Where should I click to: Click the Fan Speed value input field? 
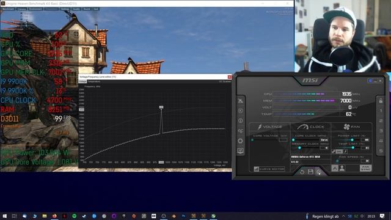(x=365, y=161)
